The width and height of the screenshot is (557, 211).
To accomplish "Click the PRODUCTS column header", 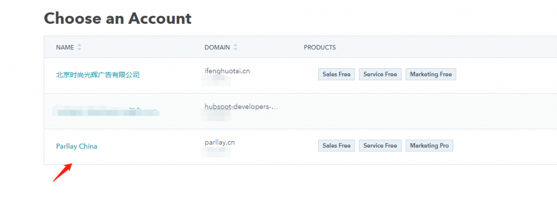I will pyautogui.click(x=320, y=47).
